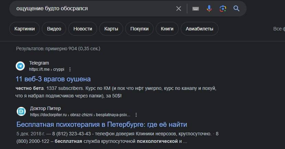Switch to the Авиабилеты filter tab
The image size is (285, 149).
[200, 29]
